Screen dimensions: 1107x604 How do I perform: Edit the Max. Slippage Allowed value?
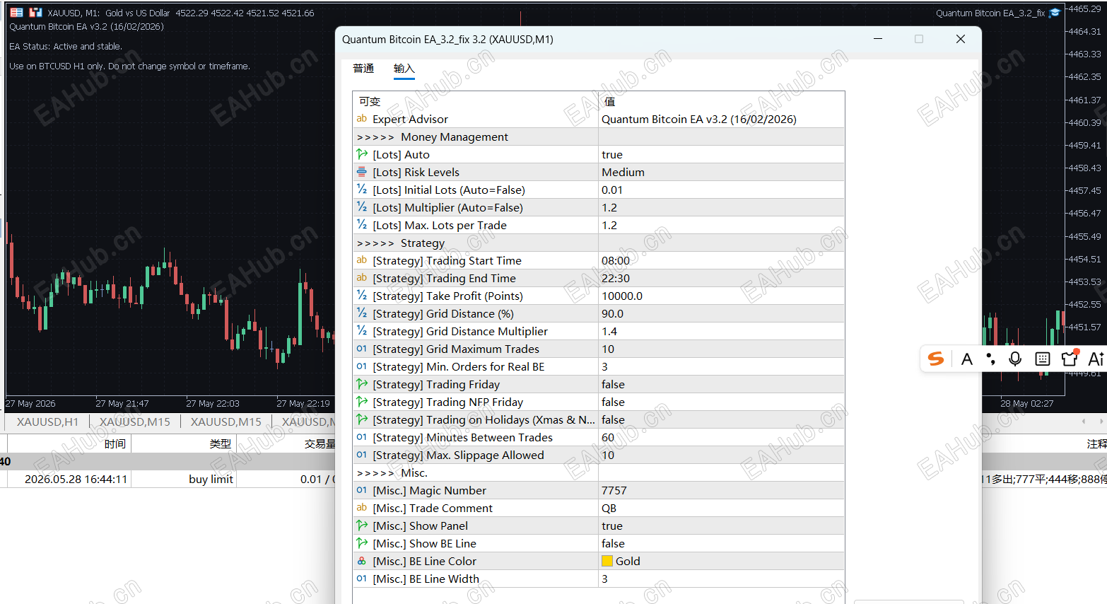tap(721, 455)
